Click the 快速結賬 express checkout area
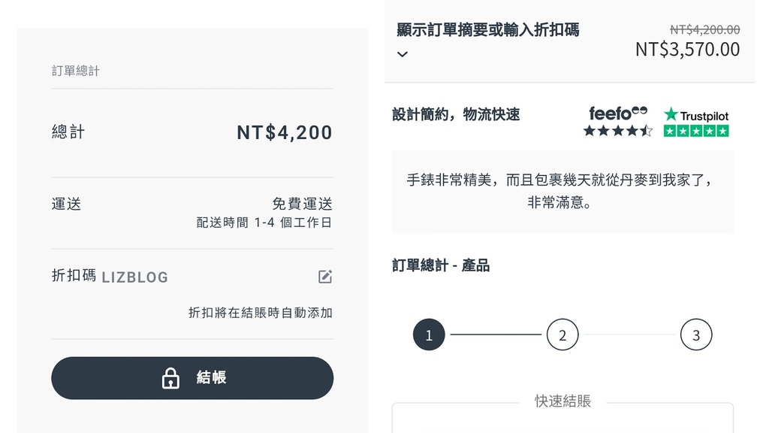This screenshot has width=769, height=433. pyautogui.click(x=562, y=401)
